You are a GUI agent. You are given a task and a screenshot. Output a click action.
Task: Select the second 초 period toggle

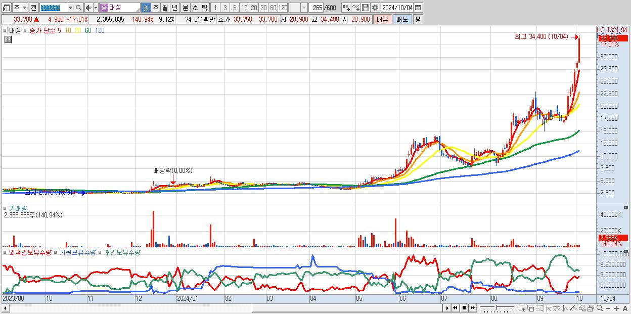pos(195,8)
